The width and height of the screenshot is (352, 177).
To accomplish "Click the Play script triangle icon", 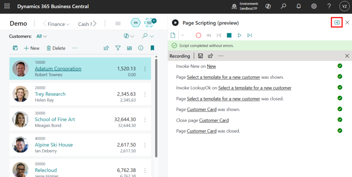I will coord(240,35).
